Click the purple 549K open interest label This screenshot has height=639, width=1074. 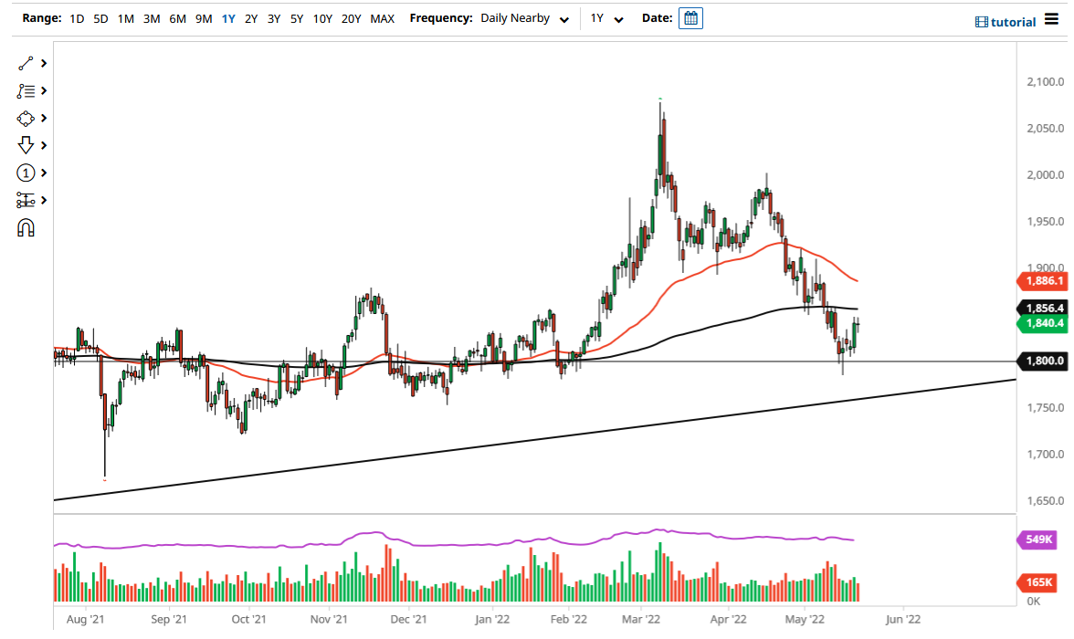(x=1037, y=539)
